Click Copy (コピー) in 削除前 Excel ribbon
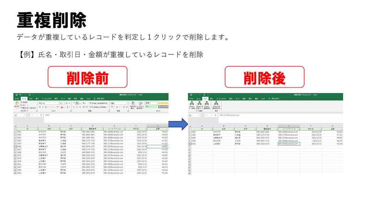The height and width of the screenshot is (215, 383). point(24,105)
